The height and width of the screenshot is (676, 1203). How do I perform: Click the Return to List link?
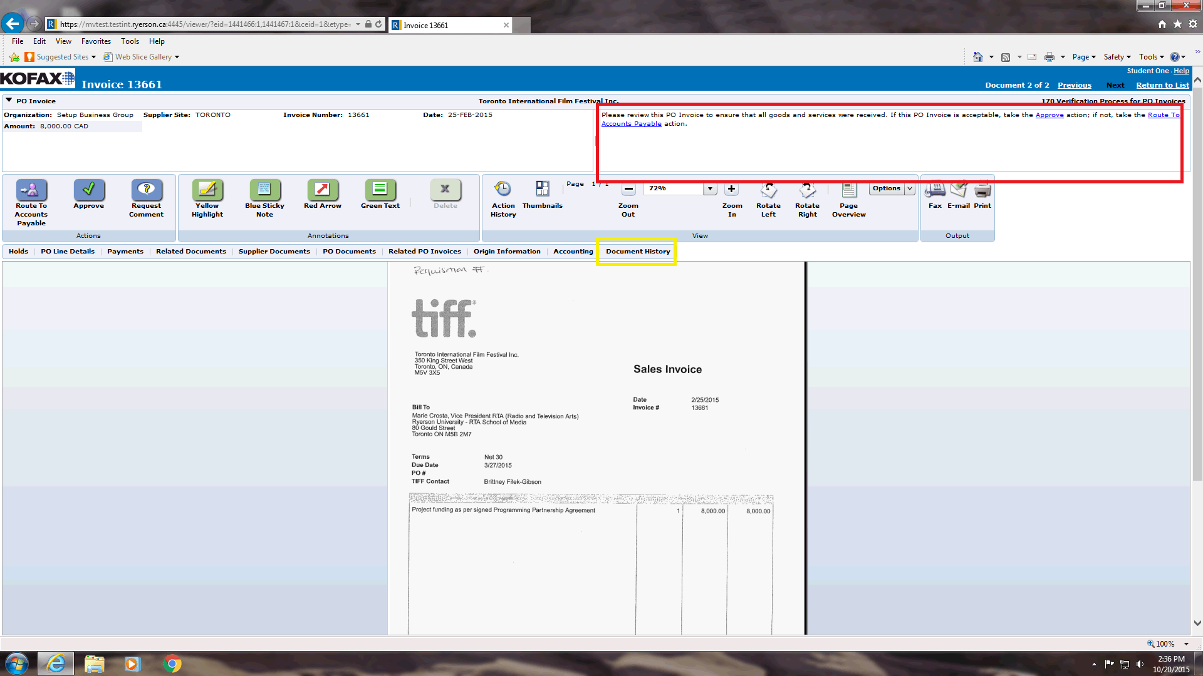1162,85
